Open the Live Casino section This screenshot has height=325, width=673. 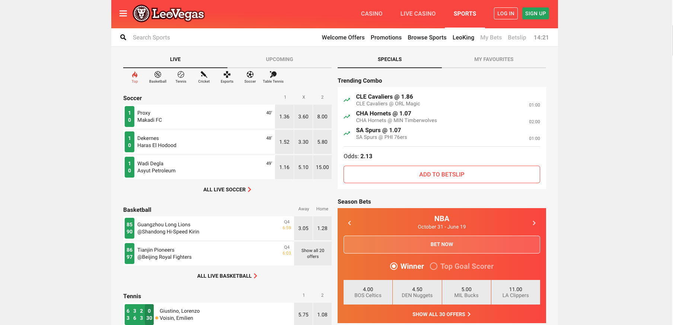coord(418,14)
